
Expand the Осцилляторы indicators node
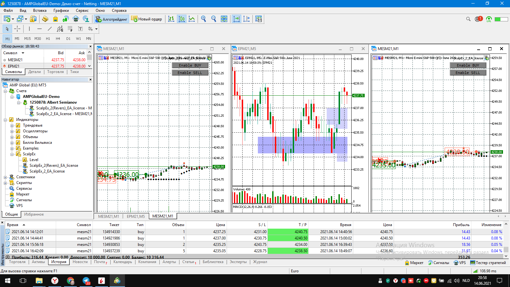click(x=12, y=131)
